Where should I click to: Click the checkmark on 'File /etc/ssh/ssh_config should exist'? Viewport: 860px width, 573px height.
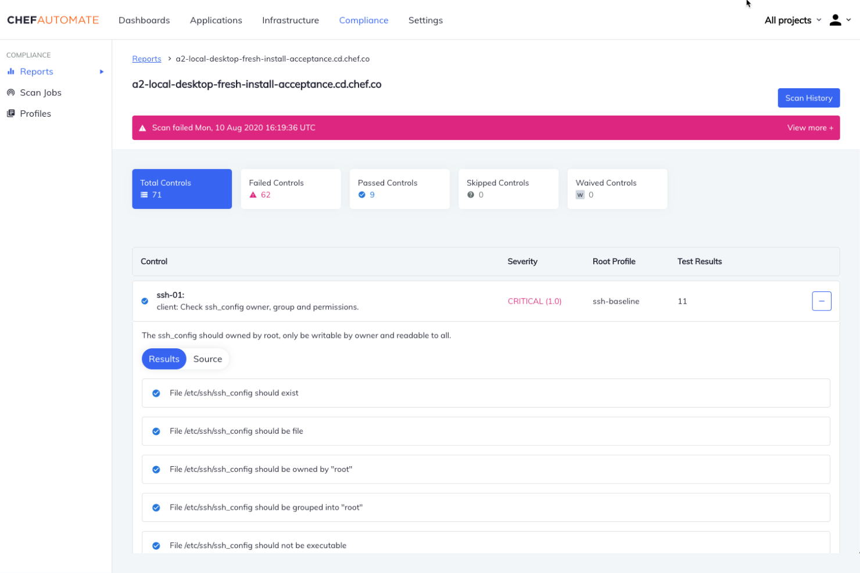(156, 393)
